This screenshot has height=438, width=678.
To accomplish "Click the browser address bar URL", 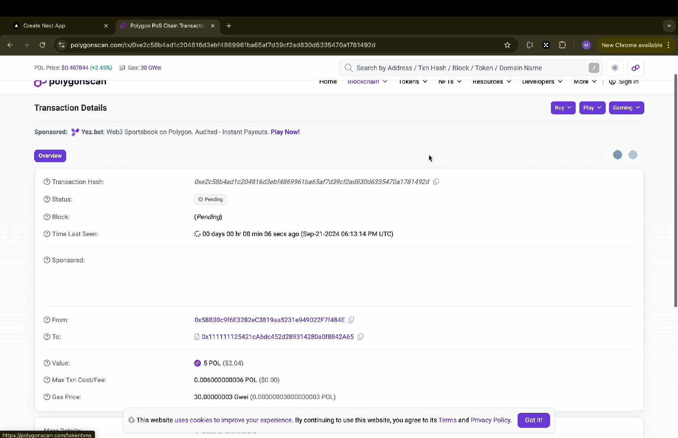I will click(x=223, y=45).
